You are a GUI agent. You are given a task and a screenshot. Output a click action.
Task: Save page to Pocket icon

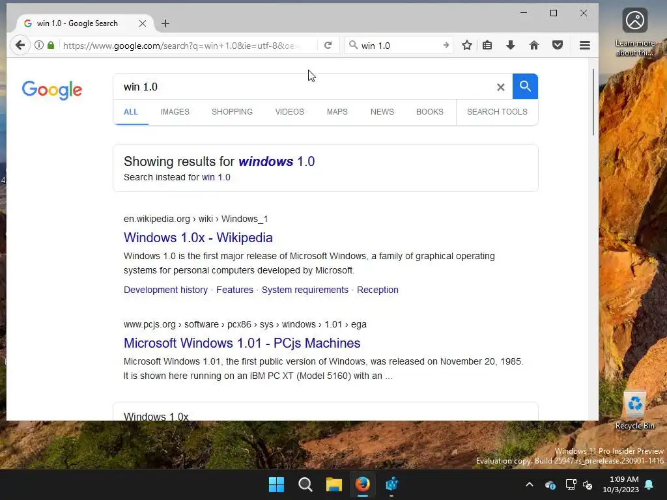(558, 45)
